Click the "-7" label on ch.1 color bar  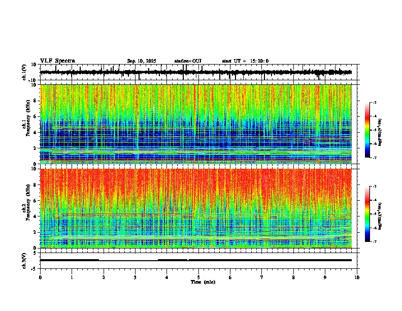click(x=375, y=158)
